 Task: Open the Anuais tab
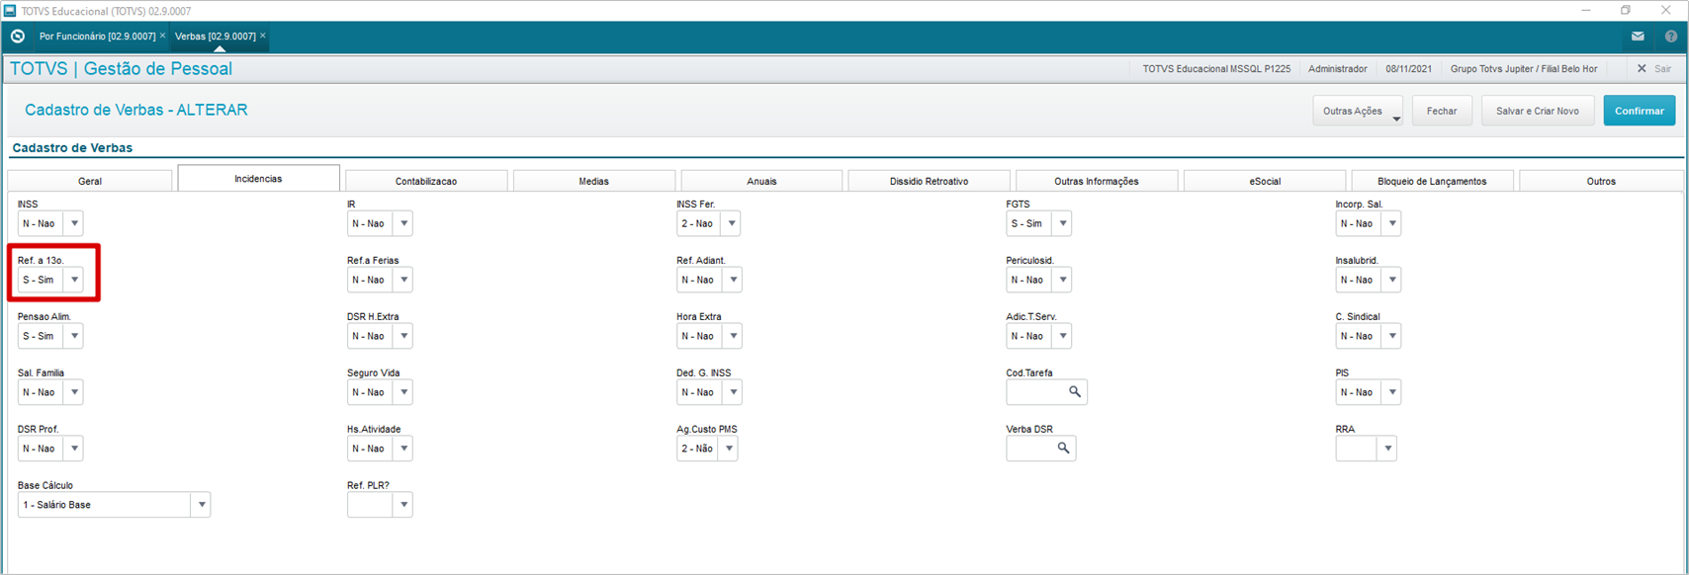pyautogui.click(x=761, y=181)
